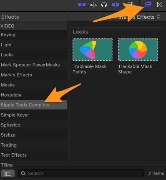Select Mark Spencer PowerMasks category
This screenshot has width=166, height=180.
click(x=33, y=65)
